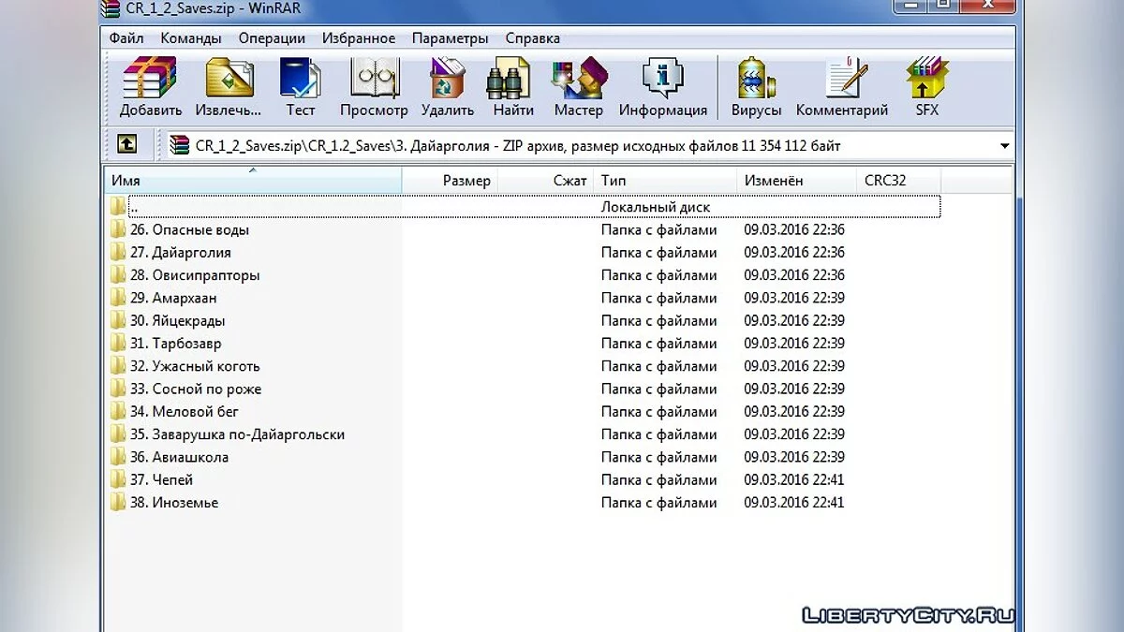Open the Избранное menu
Viewport: 1124px width, 632px height.
pos(359,38)
